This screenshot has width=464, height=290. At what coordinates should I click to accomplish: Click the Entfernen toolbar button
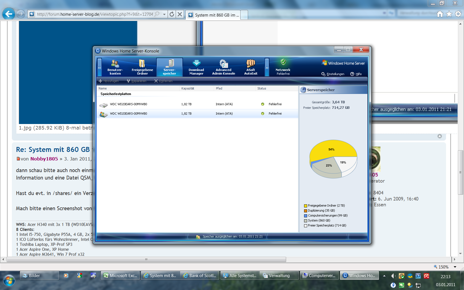tap(163, 81)
